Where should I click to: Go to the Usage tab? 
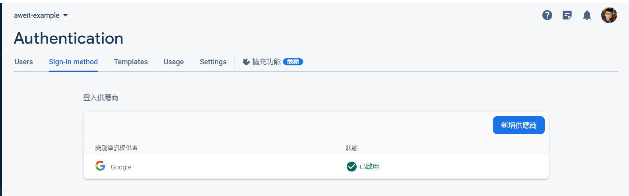point(174,62)
